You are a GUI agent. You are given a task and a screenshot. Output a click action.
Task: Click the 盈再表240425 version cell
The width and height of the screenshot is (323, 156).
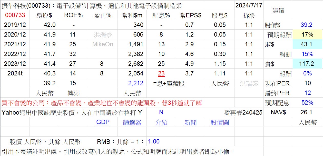(x=243, y=113)
